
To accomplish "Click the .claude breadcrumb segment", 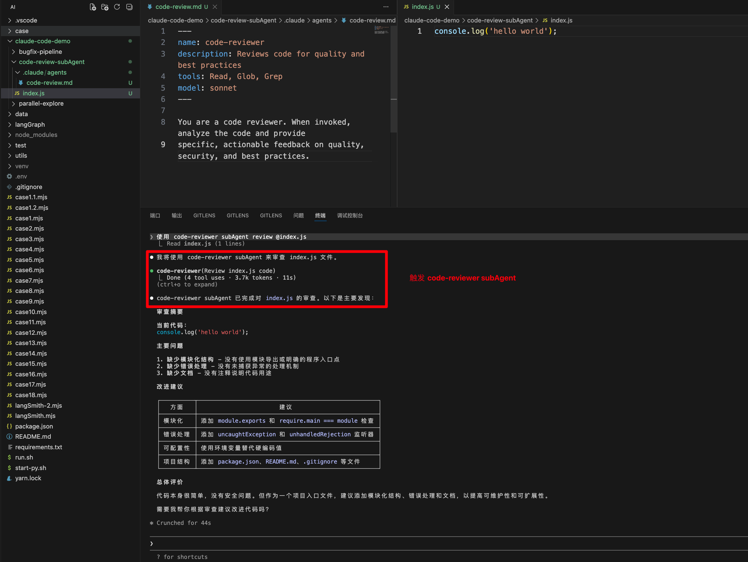I will pyautogui.click(x=295, y=20).
